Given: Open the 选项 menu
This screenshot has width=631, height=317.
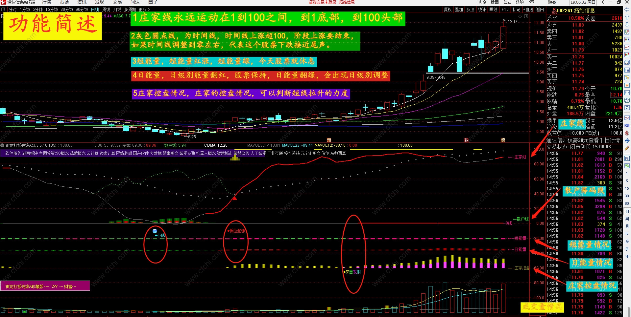Looking at the screenshot, I should click(520, 2).
